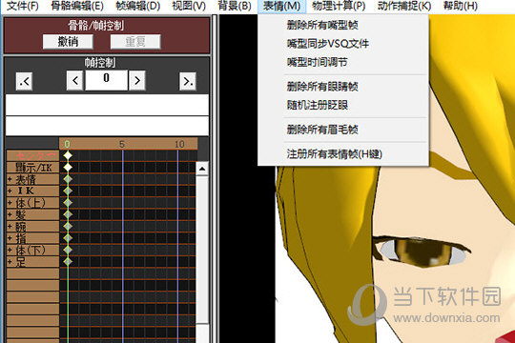Expand the 表情 bone group row
Screen dimensions: 515x343
click(x=10, y=179)
